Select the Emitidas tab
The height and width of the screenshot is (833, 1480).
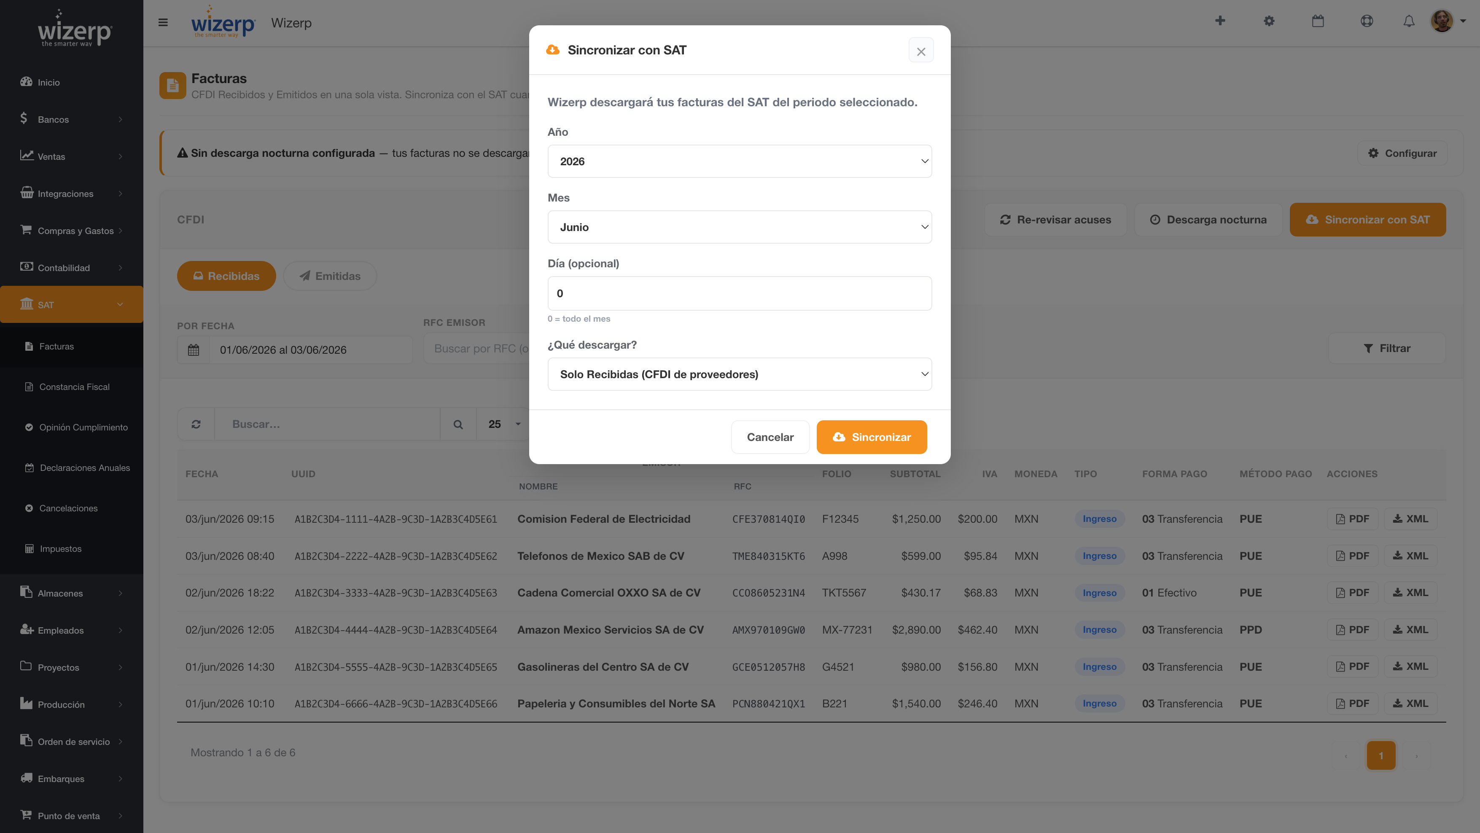[330, 276]
